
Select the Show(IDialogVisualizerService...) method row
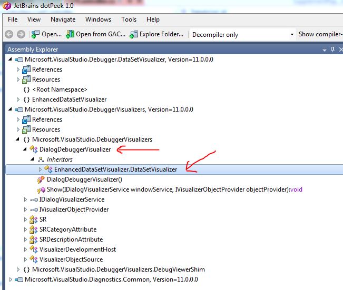[174, 189]
